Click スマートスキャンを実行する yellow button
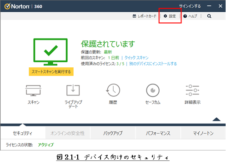Screen dimensions: 226x165 [51, 71]
